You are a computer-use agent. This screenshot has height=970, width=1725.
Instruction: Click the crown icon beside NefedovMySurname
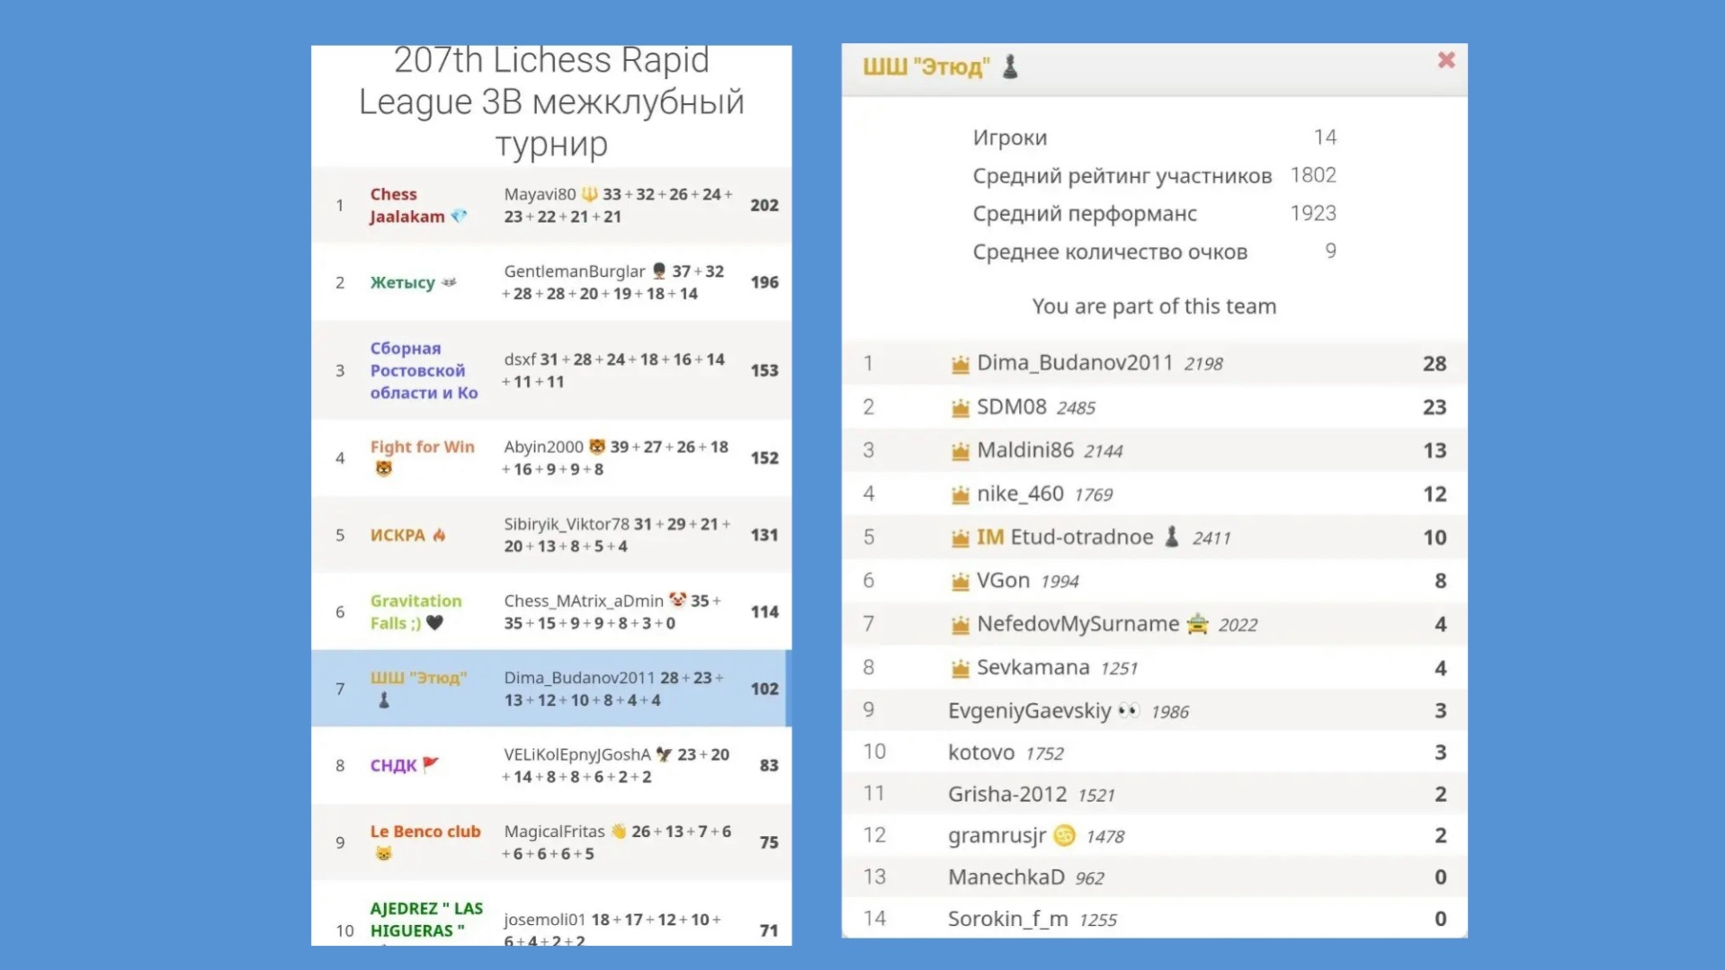point(960,625)
